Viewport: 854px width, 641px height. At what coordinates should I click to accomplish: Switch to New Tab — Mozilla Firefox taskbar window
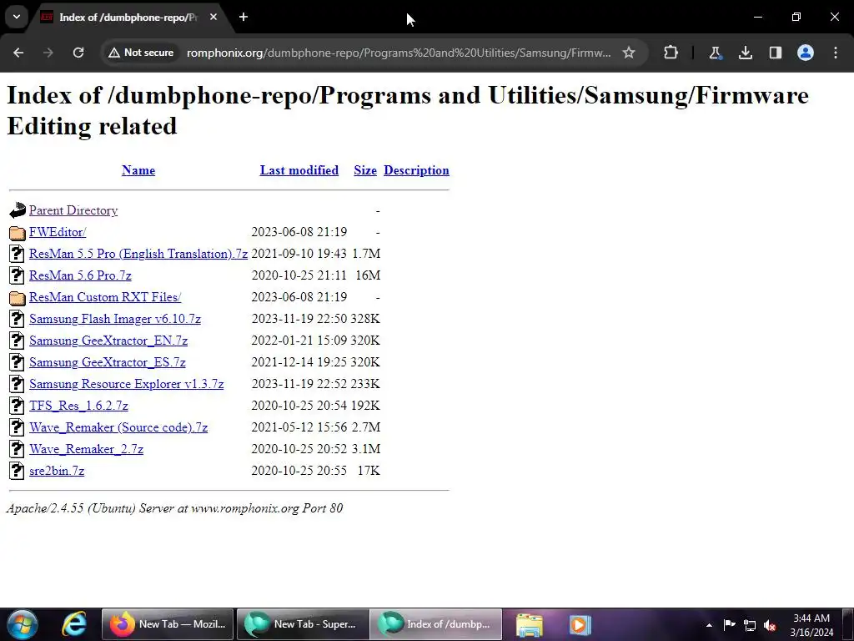[168, 624]
